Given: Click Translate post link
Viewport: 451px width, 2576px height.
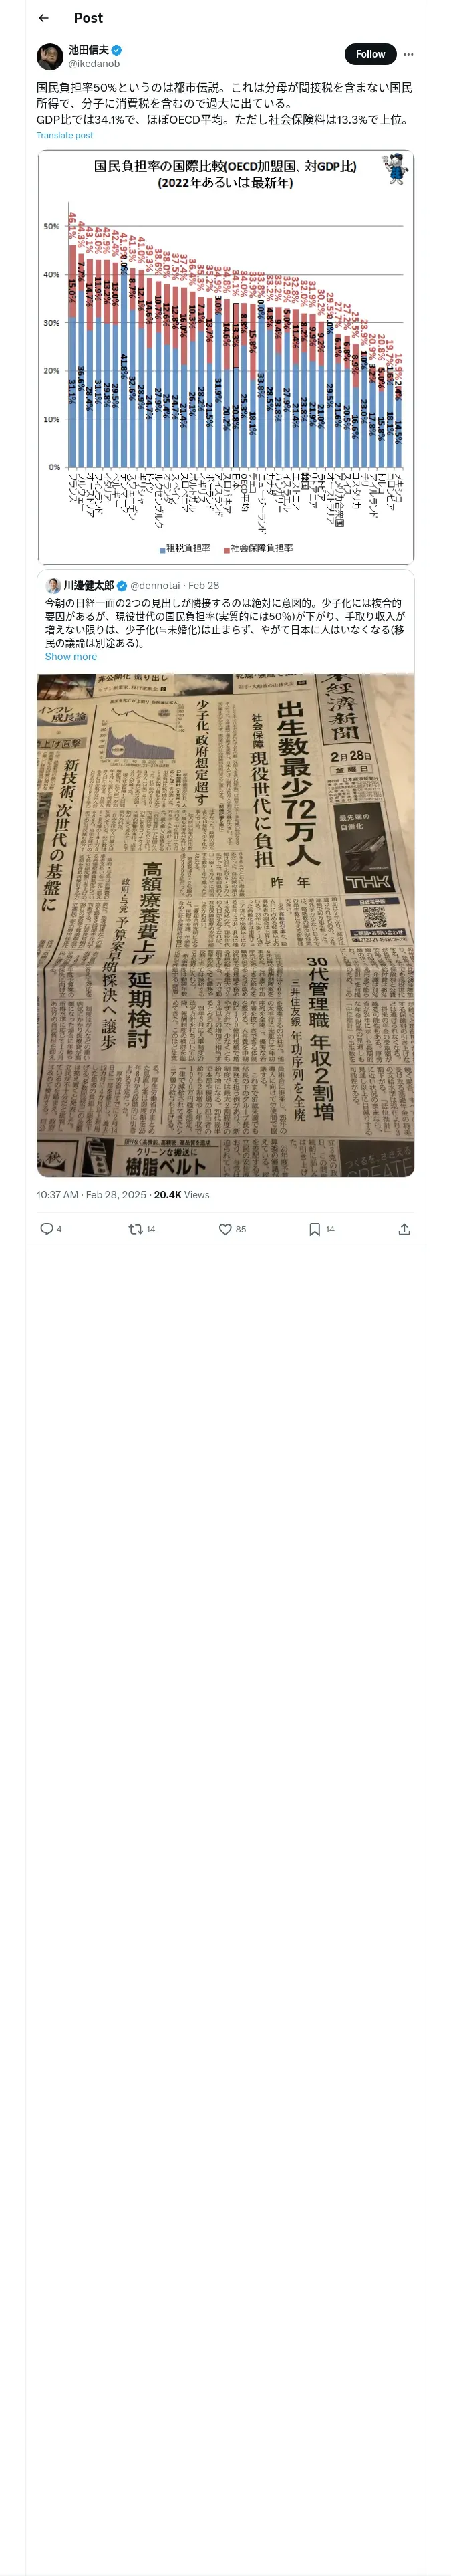Looking at the screenshot, I should [x=65, y=135].
